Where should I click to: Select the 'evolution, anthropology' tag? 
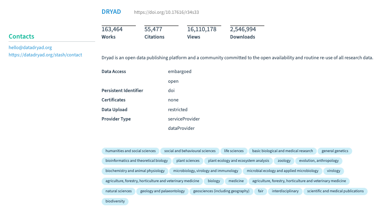(319, 161)
